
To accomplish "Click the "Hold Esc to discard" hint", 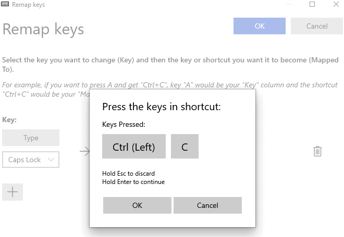I will (129, 173).
